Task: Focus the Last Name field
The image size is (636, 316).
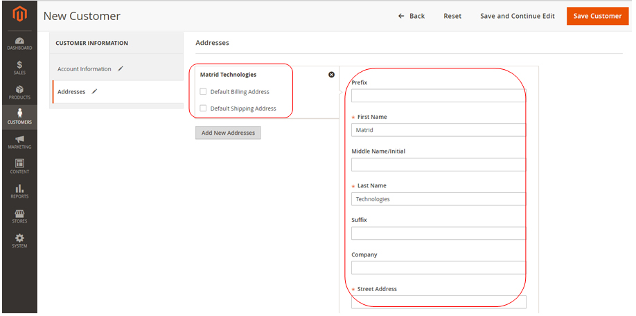Action: click(439, 198)
